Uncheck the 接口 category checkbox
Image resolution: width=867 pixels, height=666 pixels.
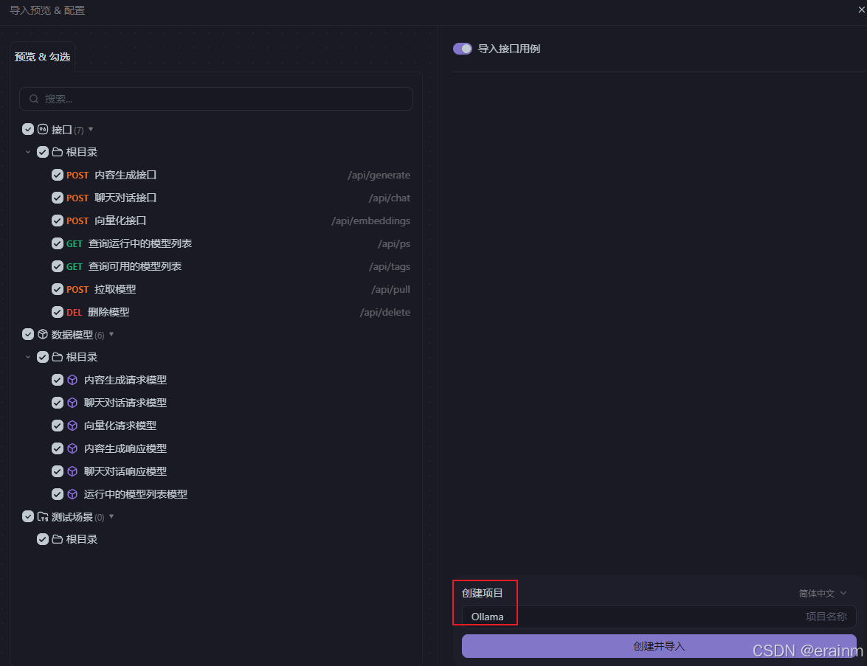click(x=27, y=129)
